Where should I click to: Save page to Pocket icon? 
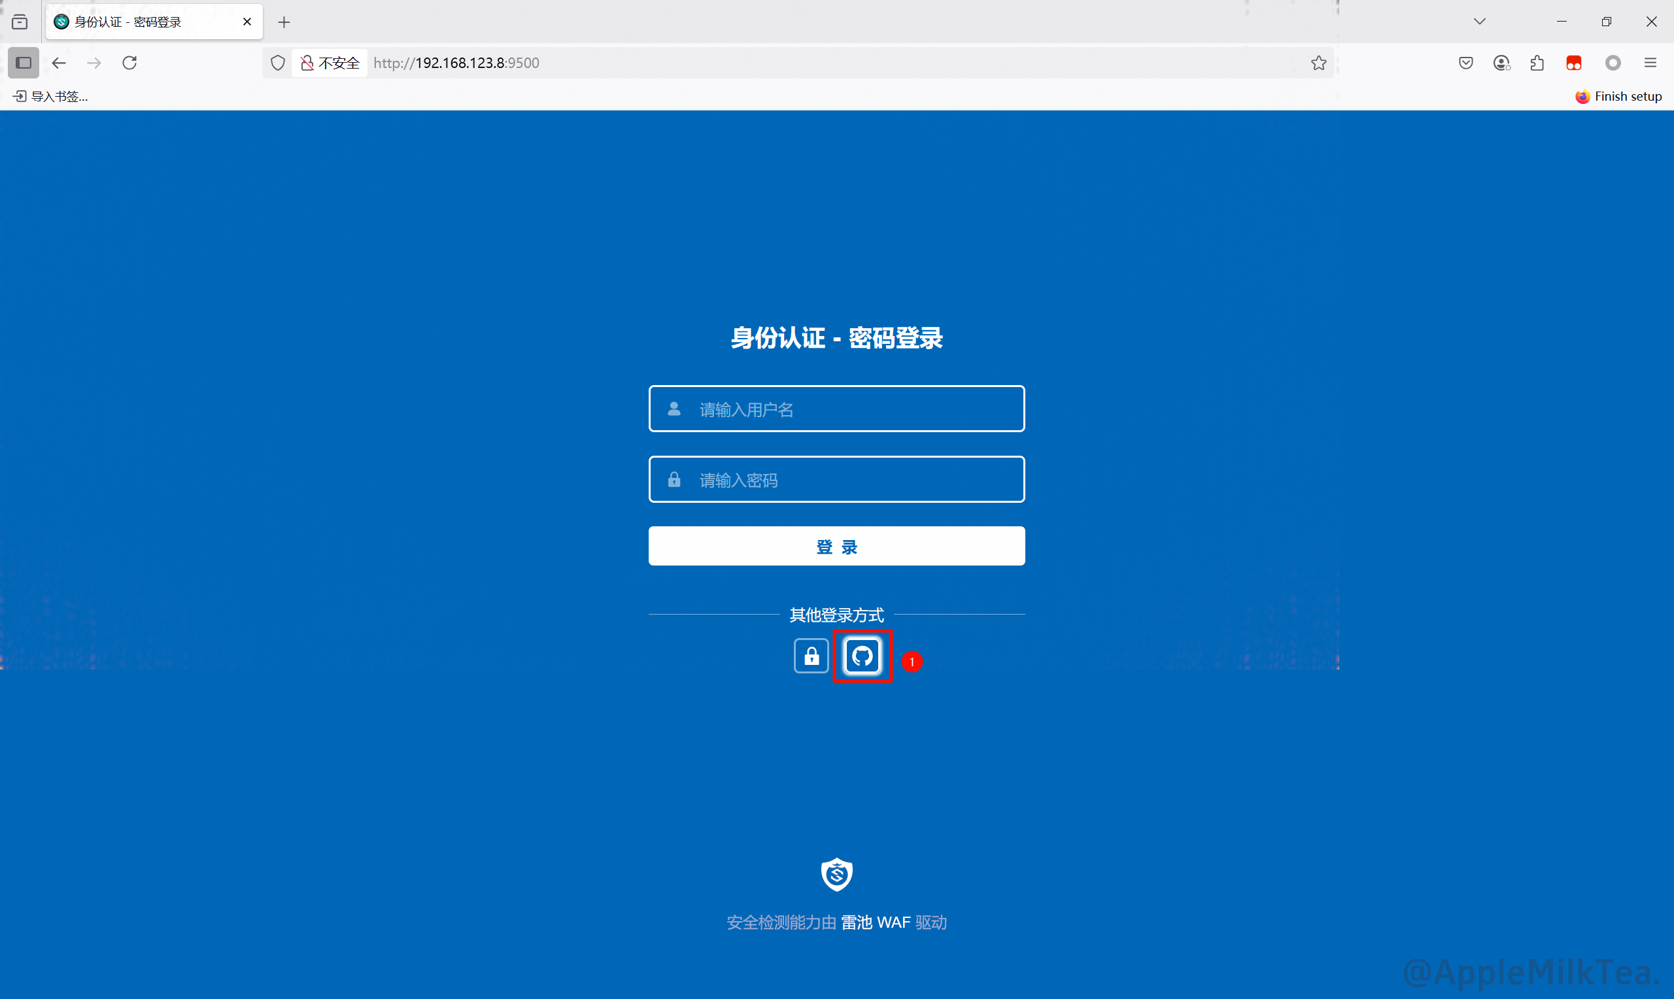click(x=1466, y=63)
